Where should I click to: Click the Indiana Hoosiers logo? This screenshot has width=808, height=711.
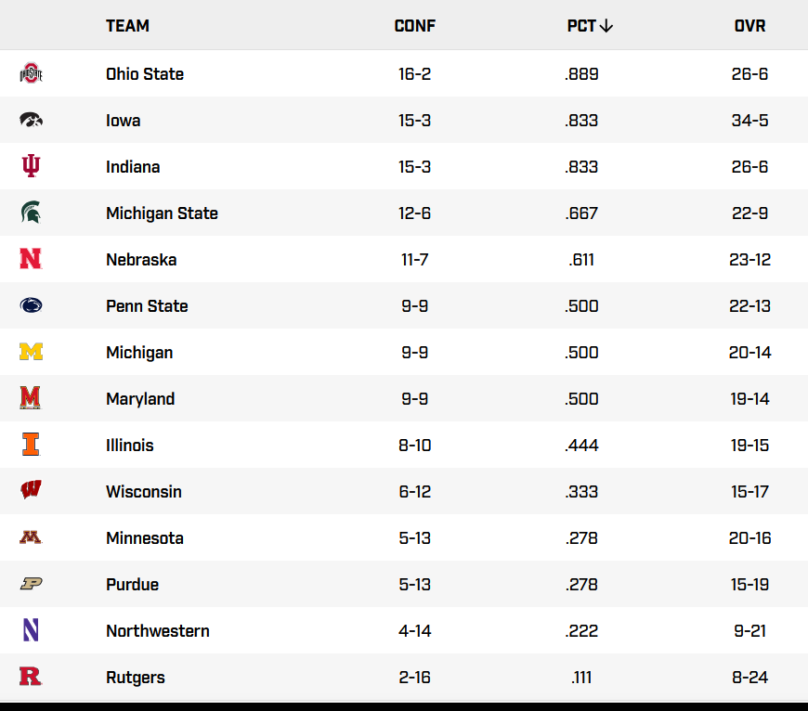click(32, 167)
